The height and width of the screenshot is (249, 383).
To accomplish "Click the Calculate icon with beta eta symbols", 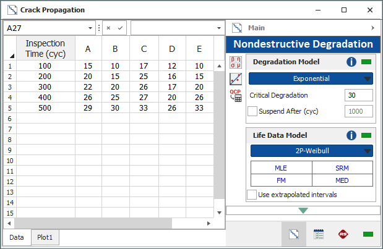I will pos(236,62).
